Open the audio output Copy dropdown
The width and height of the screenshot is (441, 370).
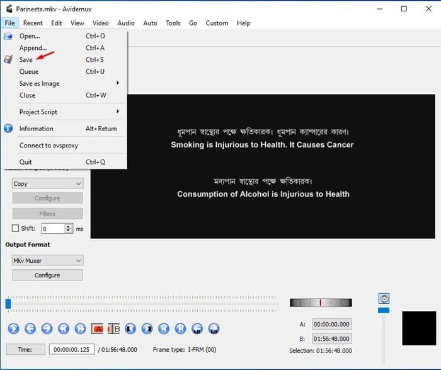point(47,183)
